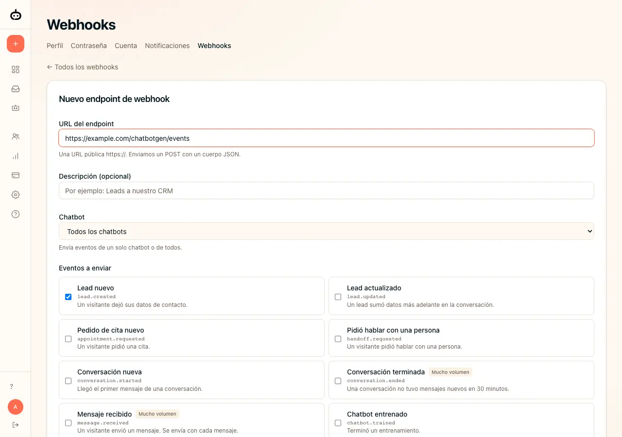Open the help circle question icon
This screenshot has height=437, width=622.
tap(16, 214)
